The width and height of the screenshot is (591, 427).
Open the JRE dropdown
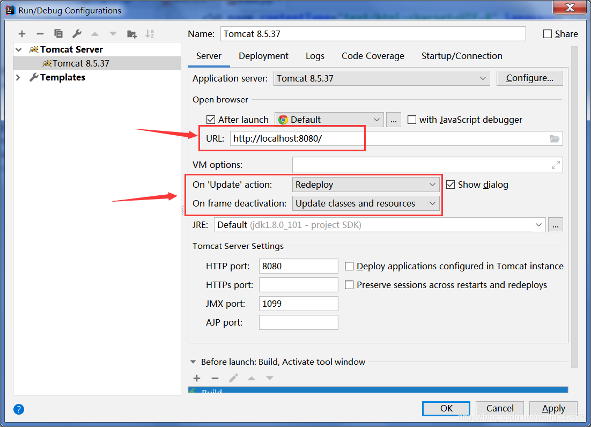tap(380, 225)
